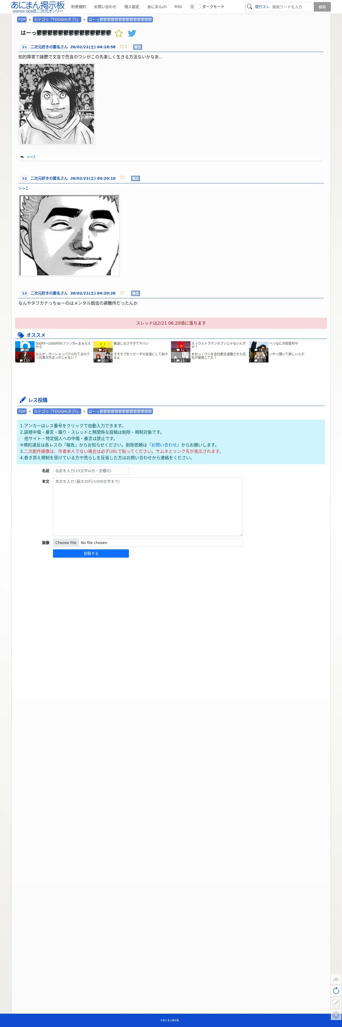The height and width of the screenshot is (1027, 342).
Task: Reload the thread with the refresh icon
Action: pyautogui.click(x=336, y=991)
